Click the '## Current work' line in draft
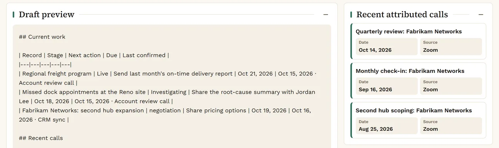The image size is (499, 148). tap(42, 37)
